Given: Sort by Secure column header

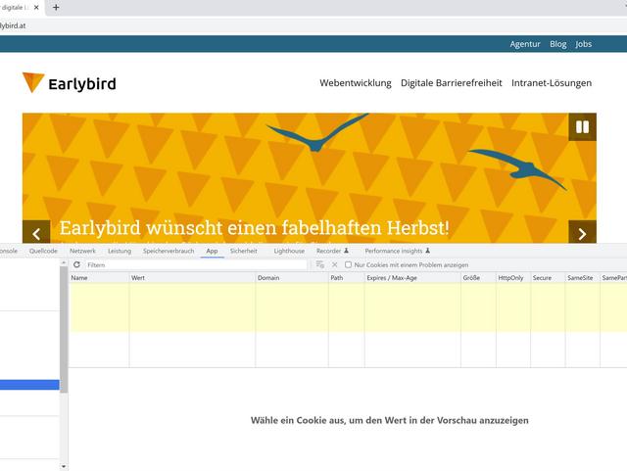Looking at the screenshot, I should tap(548, 277).
